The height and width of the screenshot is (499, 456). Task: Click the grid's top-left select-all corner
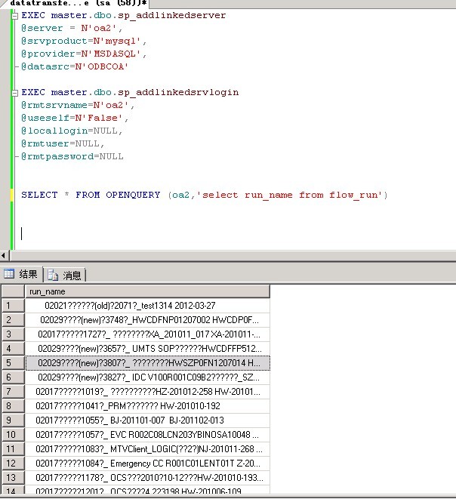[12, 291]
